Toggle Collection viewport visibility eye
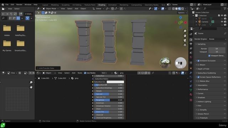 pos(222,16)
